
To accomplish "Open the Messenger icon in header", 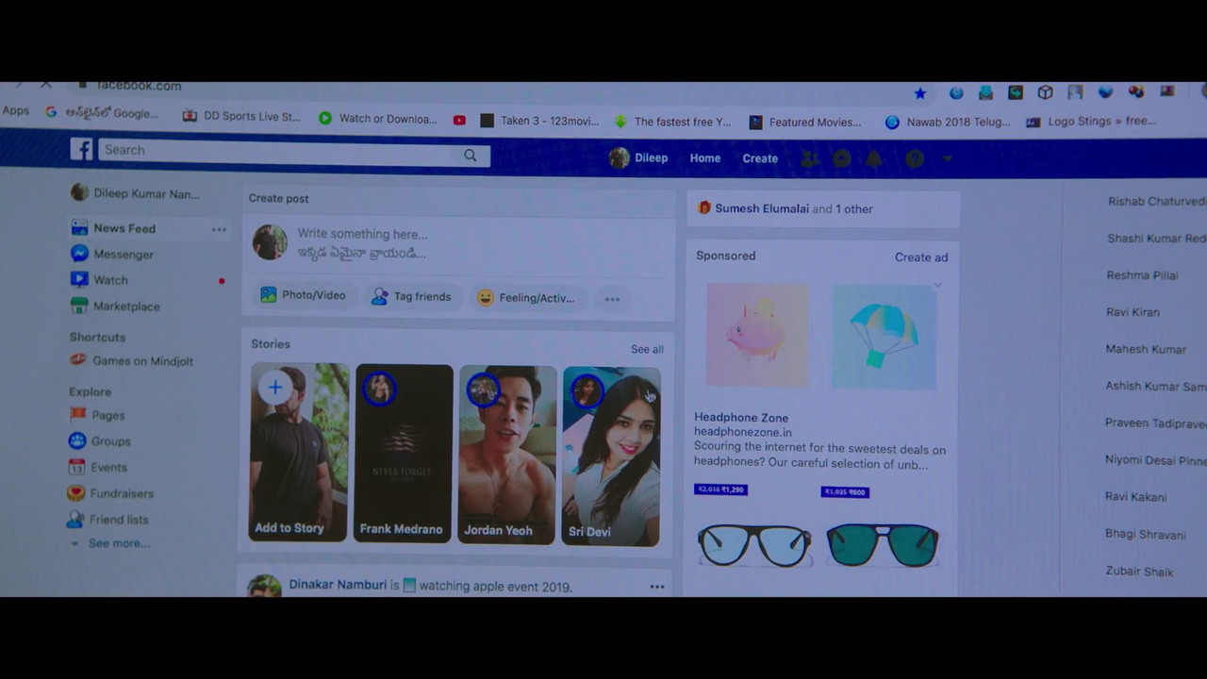I will tap(842, 159).
